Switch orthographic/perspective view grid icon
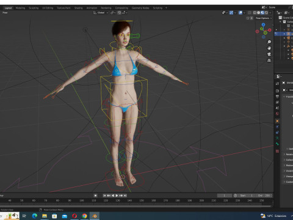The image size is (293, 220). [x=269, y=61]
